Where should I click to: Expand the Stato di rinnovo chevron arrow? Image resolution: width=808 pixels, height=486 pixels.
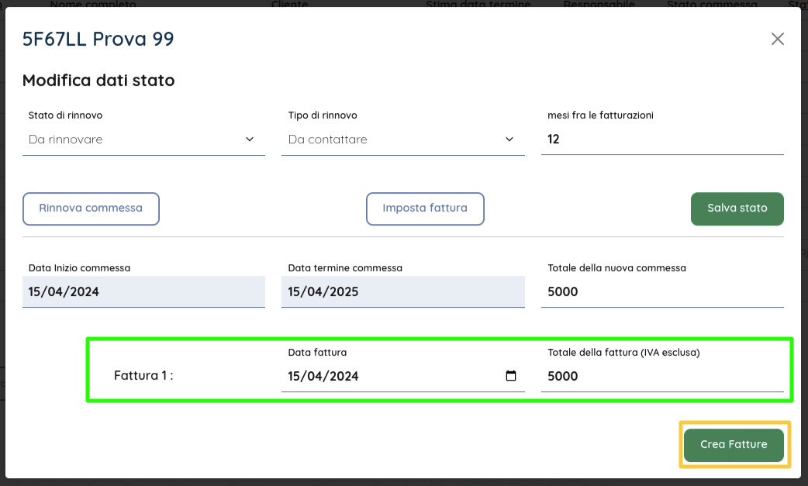point(250,140)
